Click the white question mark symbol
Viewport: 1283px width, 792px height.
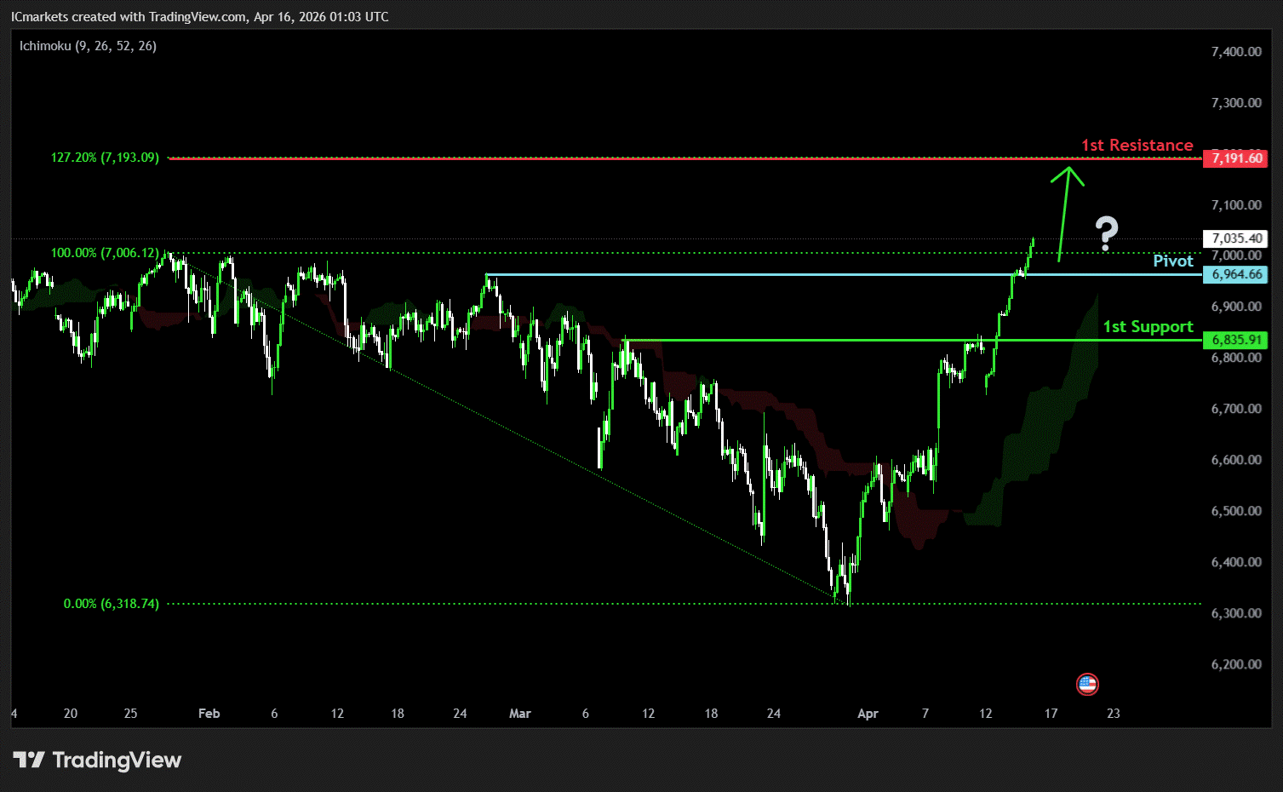(1106, 232)
